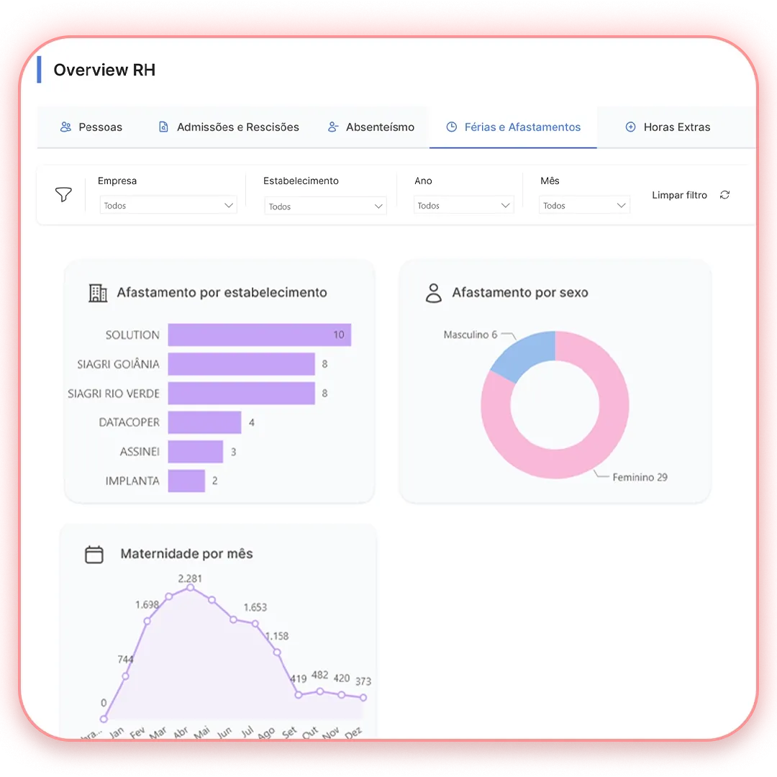Select the filter funnel icon
Viewport: 777px width, 777px height.
click(x=63, y=194)
